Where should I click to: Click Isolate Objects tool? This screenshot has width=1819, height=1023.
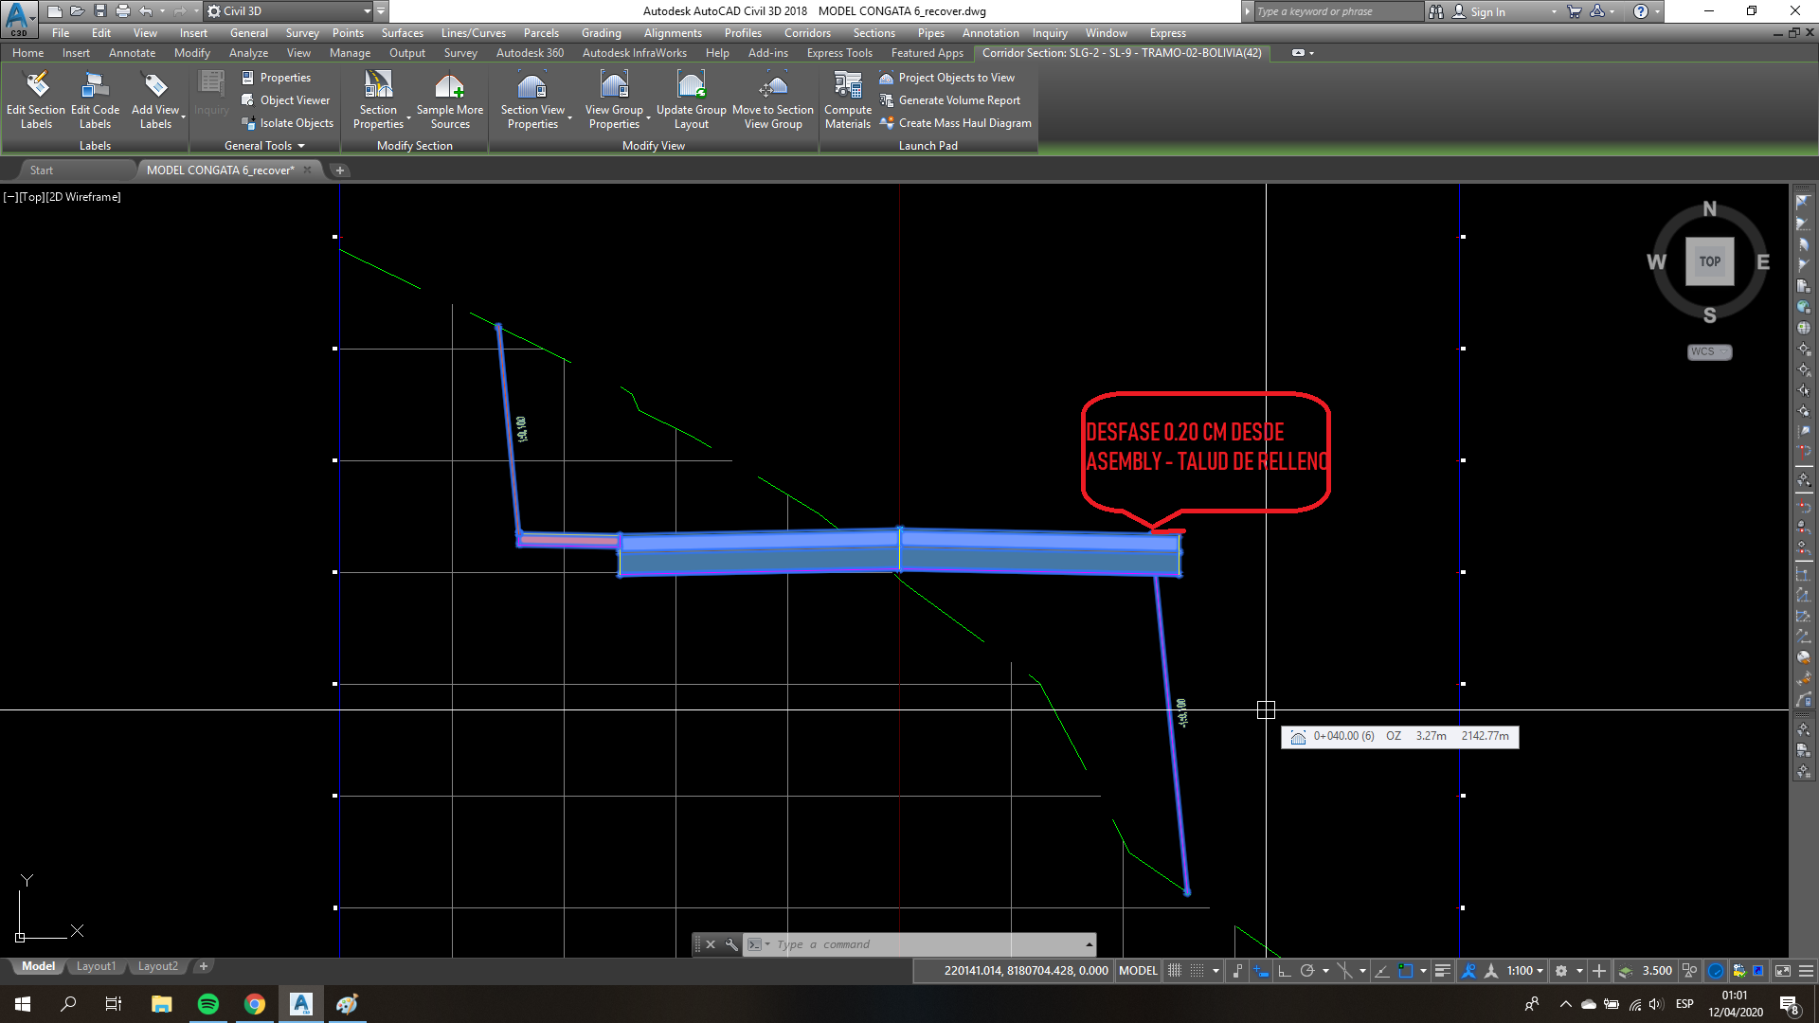tap(287, 123)
